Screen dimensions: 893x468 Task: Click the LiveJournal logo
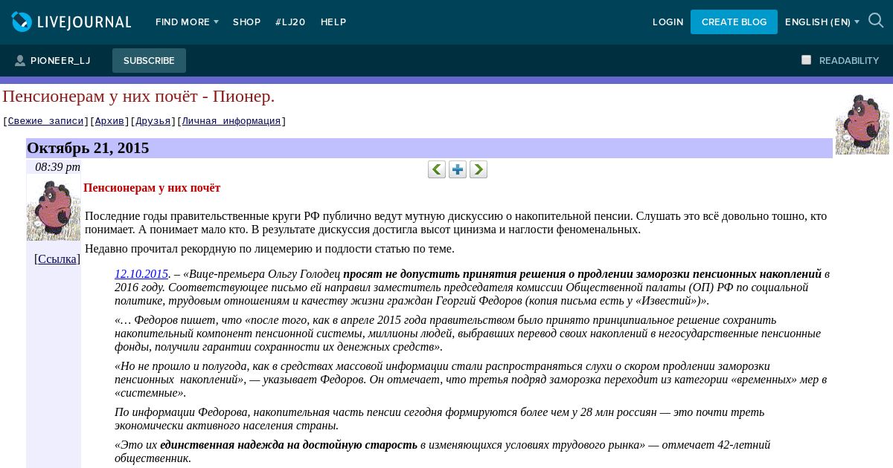pos(71,22)
